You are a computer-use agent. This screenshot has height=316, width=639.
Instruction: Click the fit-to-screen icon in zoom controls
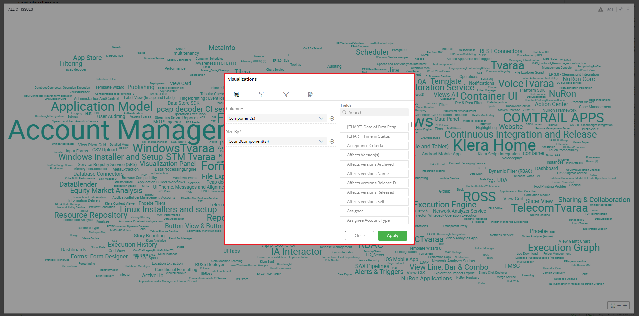(x=613, y=305)
